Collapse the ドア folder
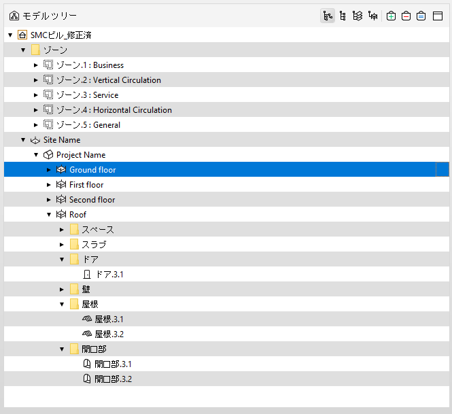Image resolution: width=452 pixels, height=414 pixels. coord(62,260)
